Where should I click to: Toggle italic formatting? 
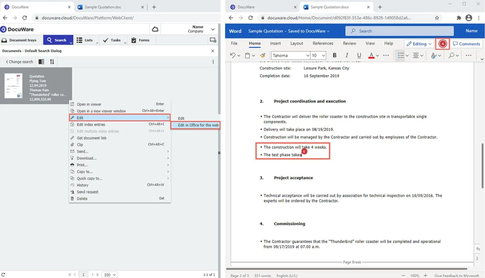pyautogui.click(x=347, y=55)
